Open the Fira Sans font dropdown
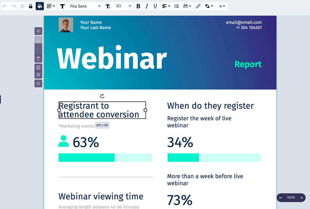The width and height of the screenshot is (310, 209). coord(85,6)
